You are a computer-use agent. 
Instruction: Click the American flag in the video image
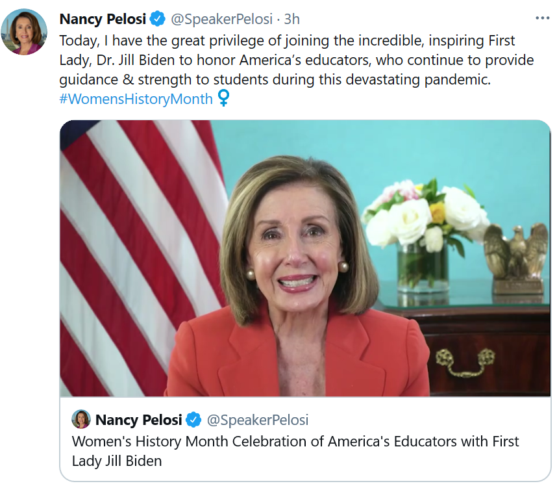point(130,247)
